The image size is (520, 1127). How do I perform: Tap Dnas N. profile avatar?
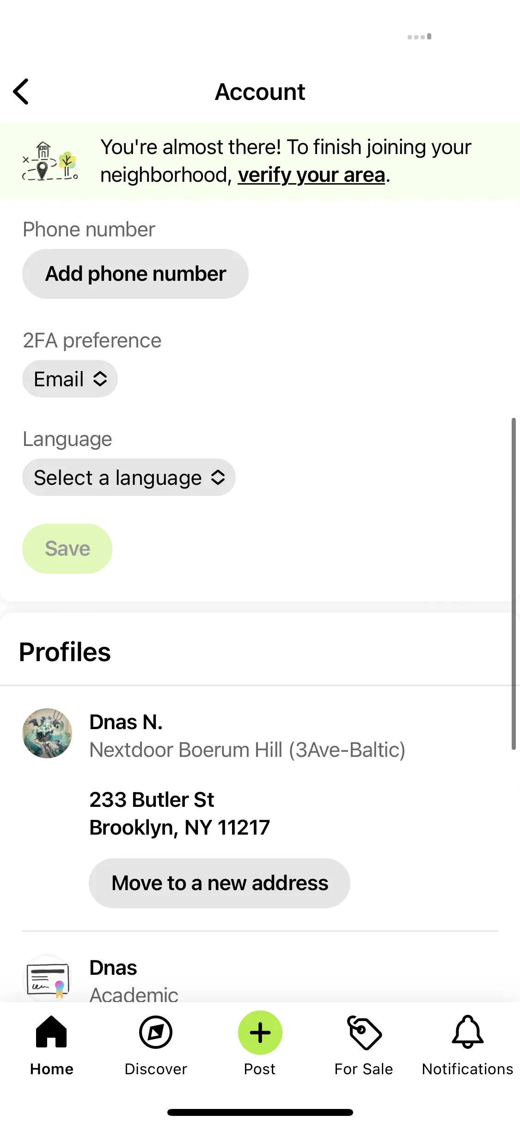(47, 733)
